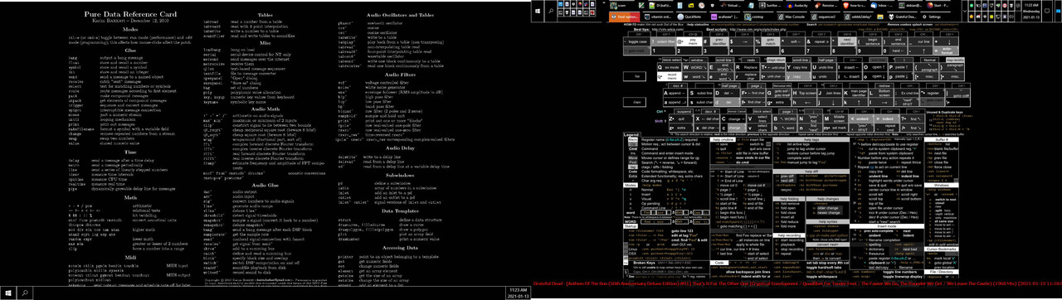Viewport: 1062px width, 300px height.
Task: Switch to the 'acafwaw*' Max patch window
Action: tap(724, 17)
